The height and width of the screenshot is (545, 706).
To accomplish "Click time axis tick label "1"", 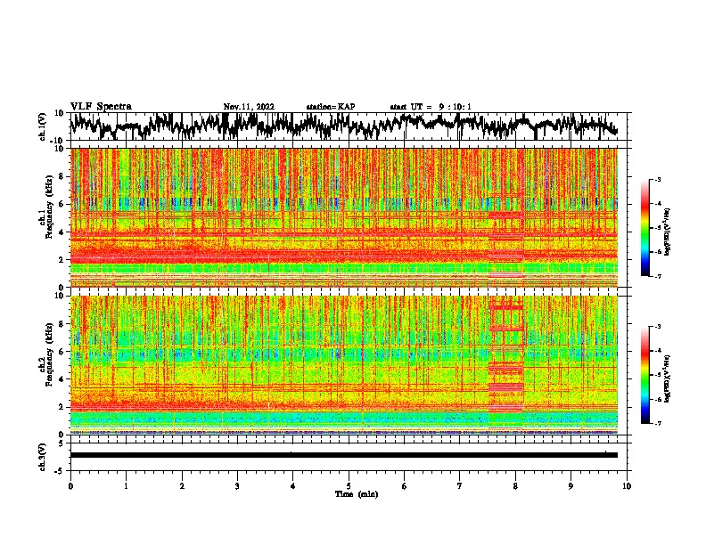I will [126, 486].
